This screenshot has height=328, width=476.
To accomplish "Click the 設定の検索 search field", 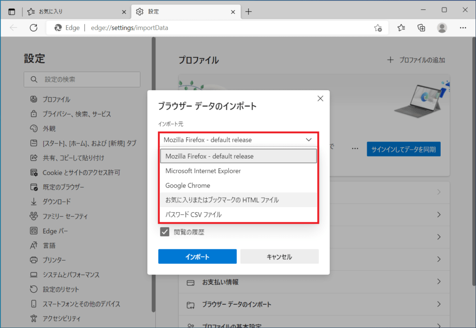I will pos(82,80).
